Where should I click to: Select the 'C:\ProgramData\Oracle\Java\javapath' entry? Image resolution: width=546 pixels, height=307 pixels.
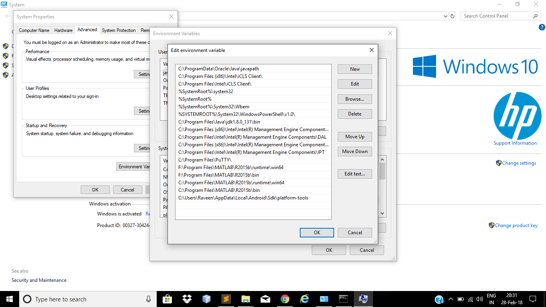pyautogui.click(x=253, y=69)
